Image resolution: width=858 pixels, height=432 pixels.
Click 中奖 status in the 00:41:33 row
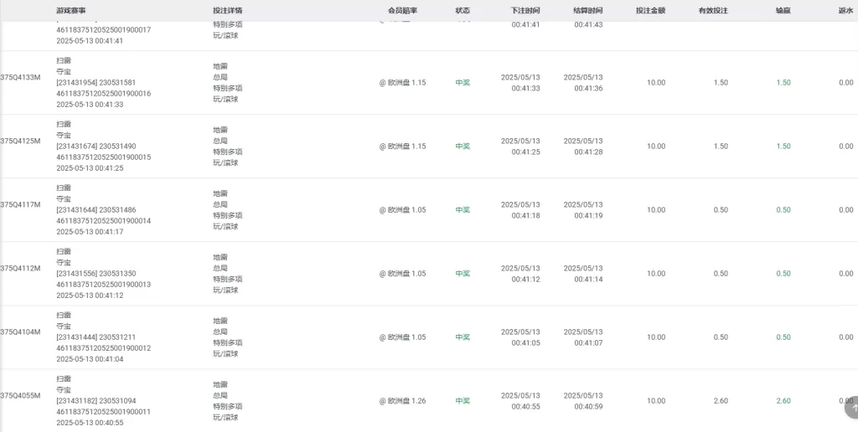463,83
